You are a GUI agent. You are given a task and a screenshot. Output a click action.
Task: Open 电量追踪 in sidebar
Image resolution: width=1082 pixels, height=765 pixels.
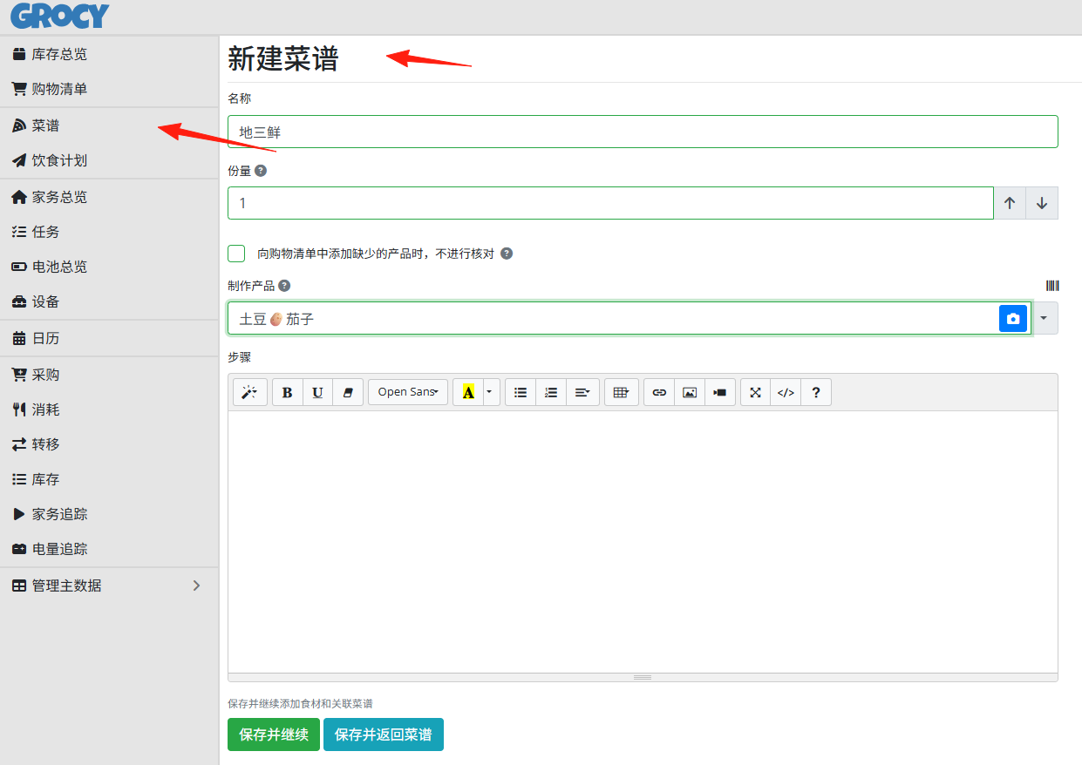(x=109, y=549)
